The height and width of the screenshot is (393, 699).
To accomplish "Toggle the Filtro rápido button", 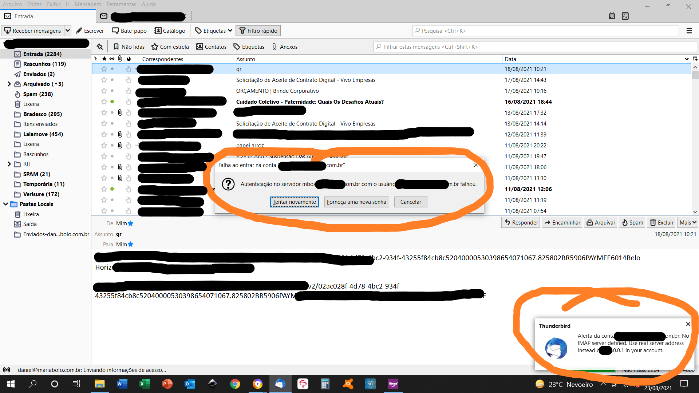I will (258, 31).
